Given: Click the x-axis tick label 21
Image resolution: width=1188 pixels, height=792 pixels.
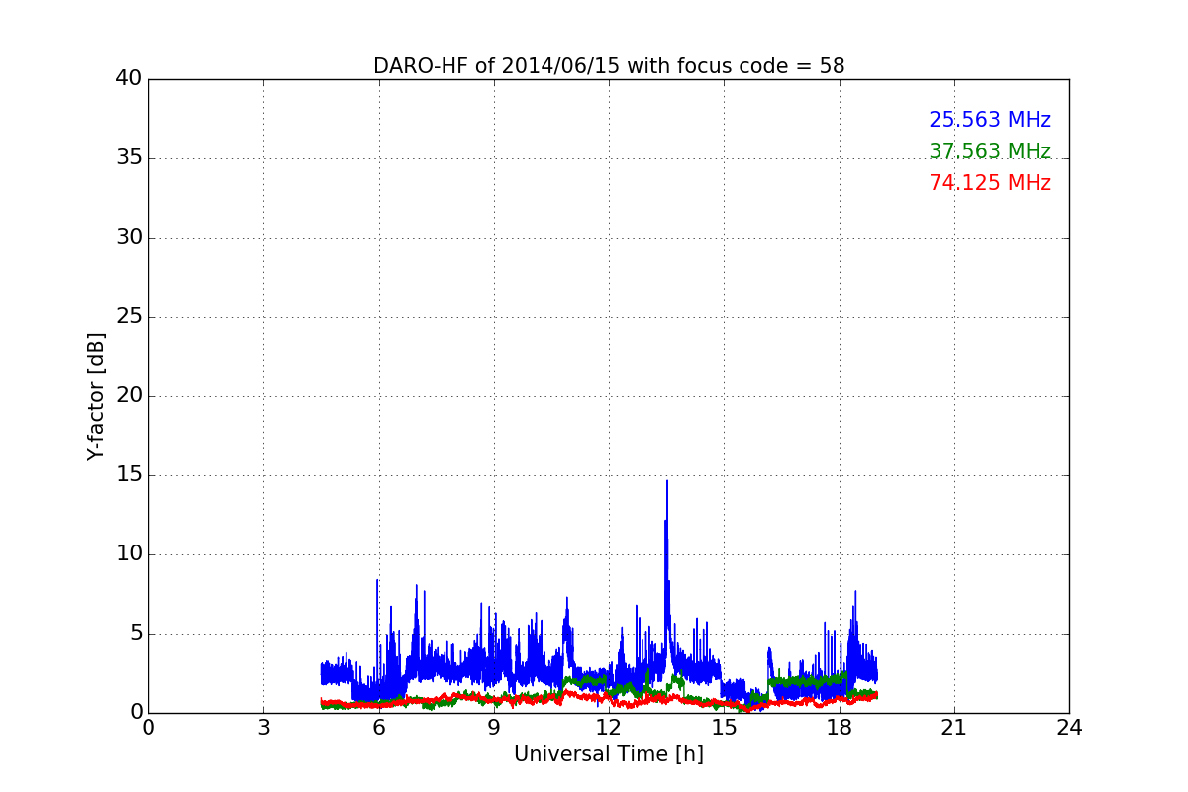Looking at the screenshot, I should tap(954, 728).
